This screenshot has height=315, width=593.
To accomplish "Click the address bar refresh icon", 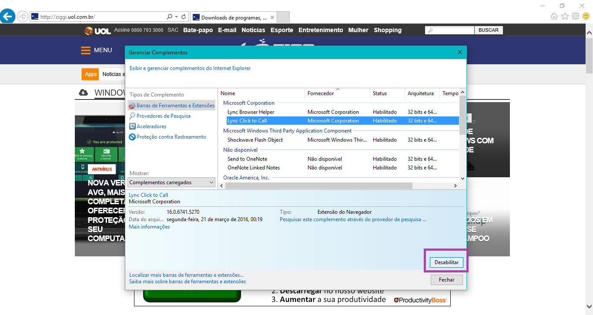I will (184, 17).
